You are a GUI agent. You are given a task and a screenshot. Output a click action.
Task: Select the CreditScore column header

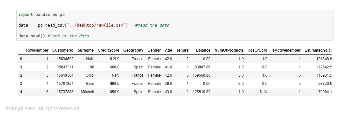point(109,50)
